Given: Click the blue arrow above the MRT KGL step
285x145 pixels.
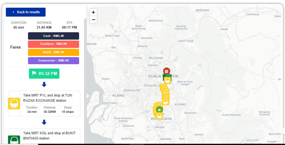Looking at the screenshot, I should [44, 122].
